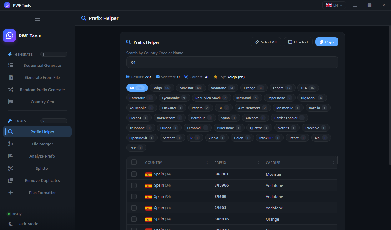Image resolution: width=391 pixels, height=230 pixels.
Task: Check the row for prefix 345906
Action: click(134, 185)
